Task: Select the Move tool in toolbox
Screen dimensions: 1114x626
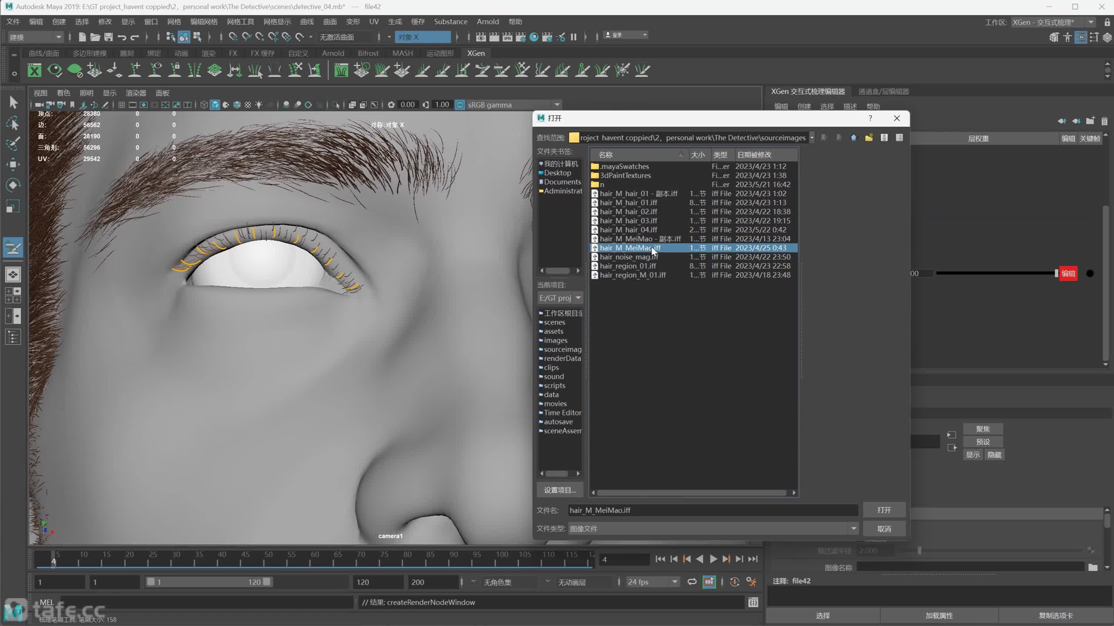Action: click(x=13, y=164)
